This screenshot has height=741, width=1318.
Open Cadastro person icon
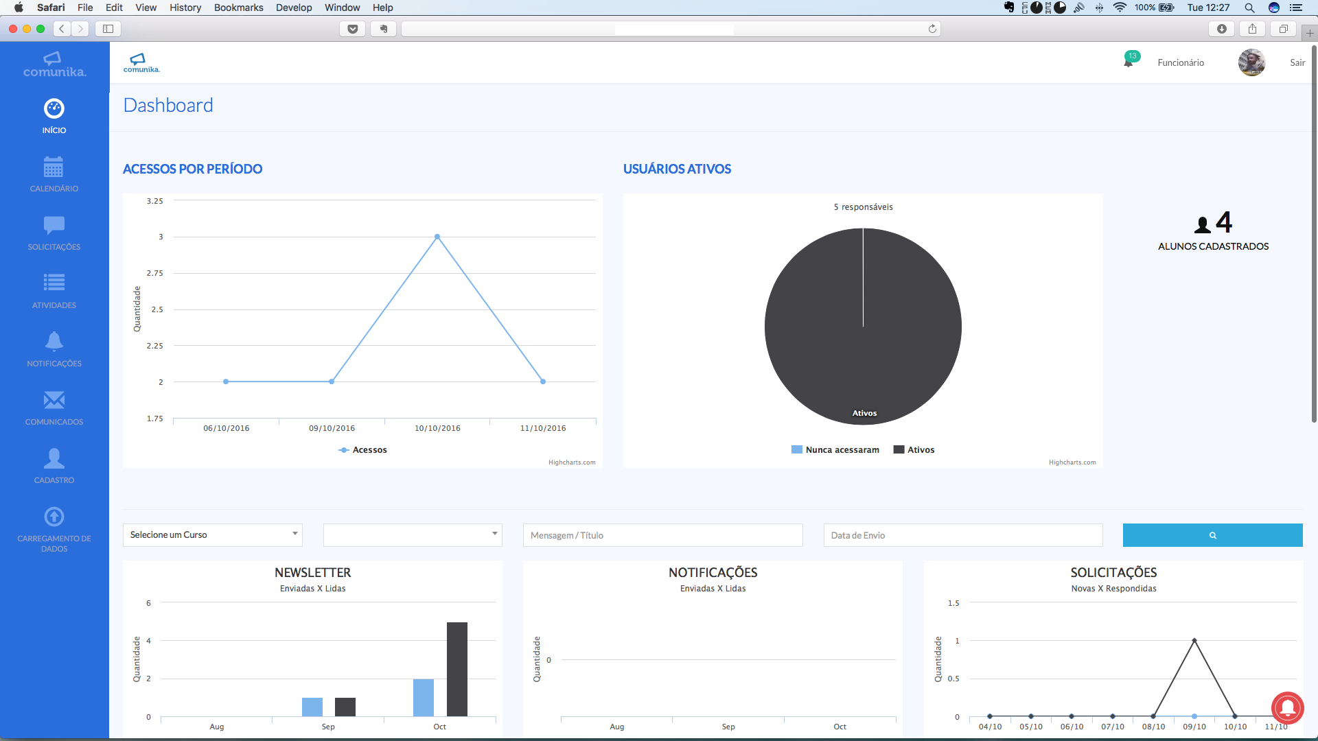coord(54,458)
